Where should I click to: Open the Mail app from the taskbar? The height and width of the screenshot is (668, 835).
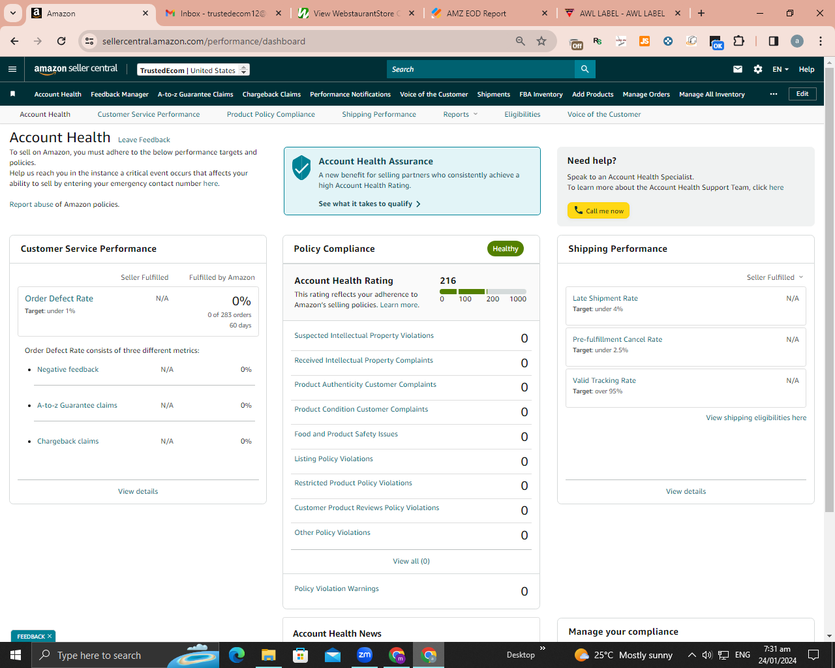[x=333, y=655]
